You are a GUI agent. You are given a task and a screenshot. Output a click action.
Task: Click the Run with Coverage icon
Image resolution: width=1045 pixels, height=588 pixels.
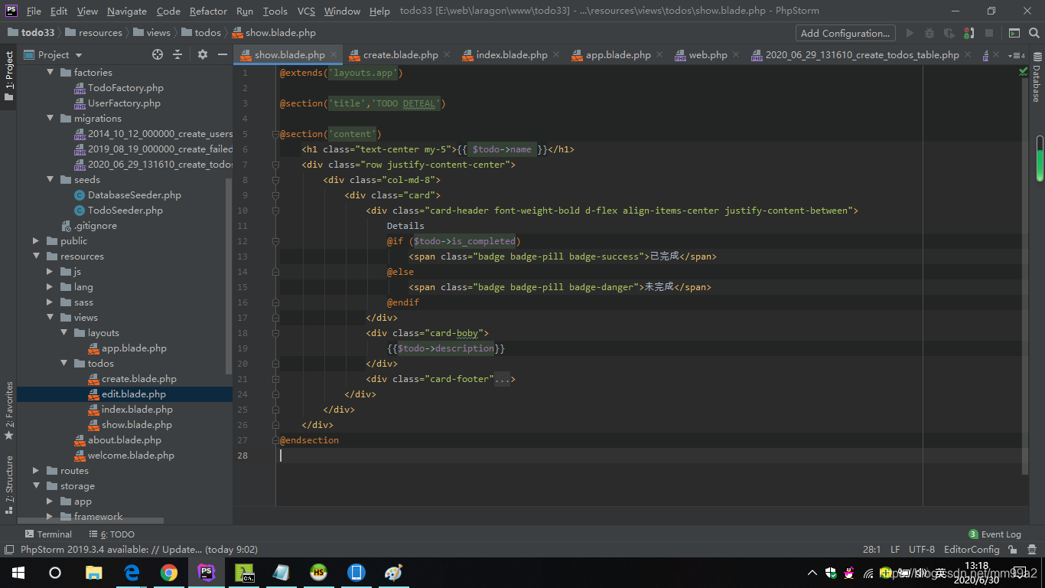(949, 33)
